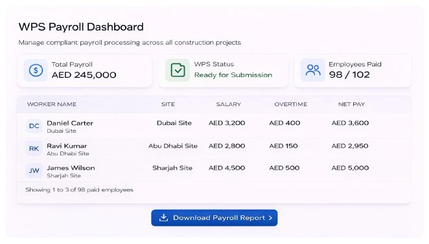The image size is (429, 244).
Task: Select net pay value AED 5,000
Action: pos(350,168)
